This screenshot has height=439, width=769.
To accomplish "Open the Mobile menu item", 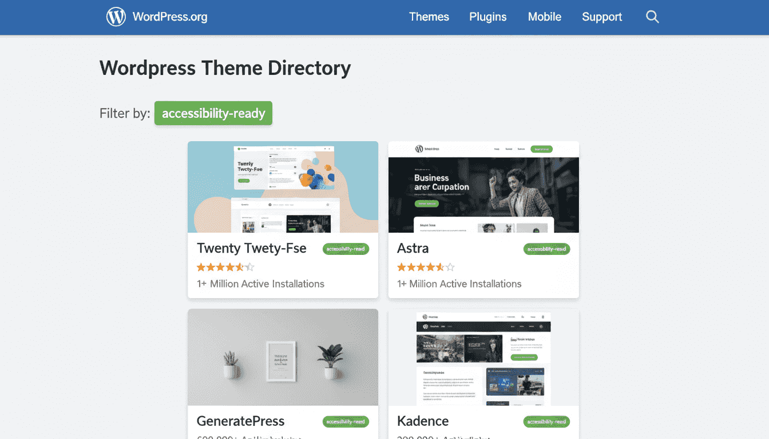I will pyautogui.click(x=545, y=17).
